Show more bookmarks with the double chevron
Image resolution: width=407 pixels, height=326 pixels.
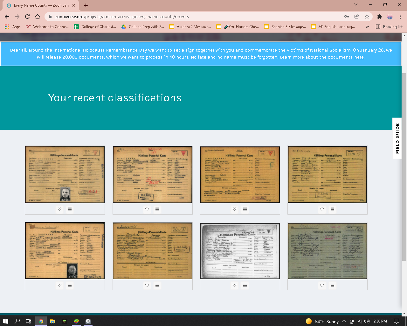pyautogui.click(x=368, y=27)
